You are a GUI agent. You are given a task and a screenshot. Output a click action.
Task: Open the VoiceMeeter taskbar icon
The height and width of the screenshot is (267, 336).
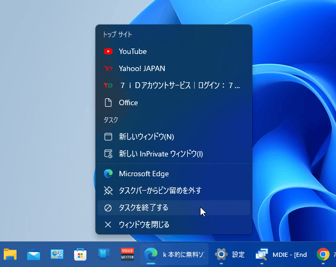coord(127,255)
